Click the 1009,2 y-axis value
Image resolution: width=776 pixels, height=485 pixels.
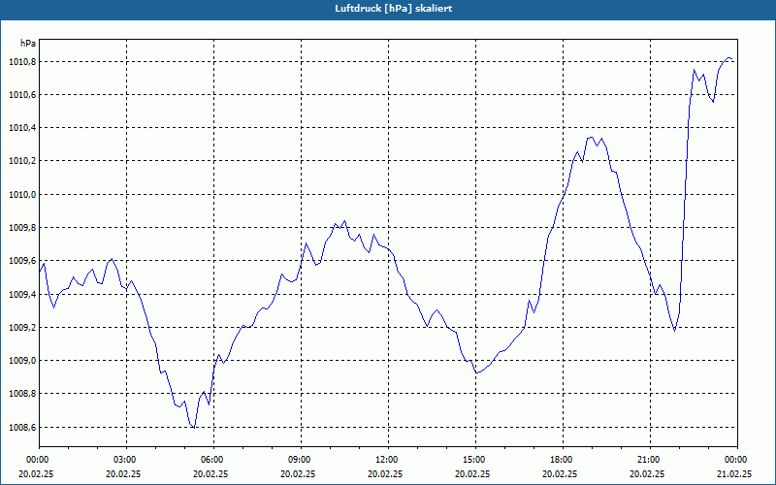coord(22,328)
